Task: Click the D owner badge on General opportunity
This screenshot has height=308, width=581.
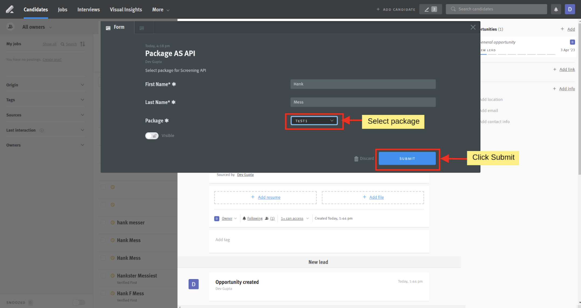Action: pyautogui.click(x=572, y=42)
